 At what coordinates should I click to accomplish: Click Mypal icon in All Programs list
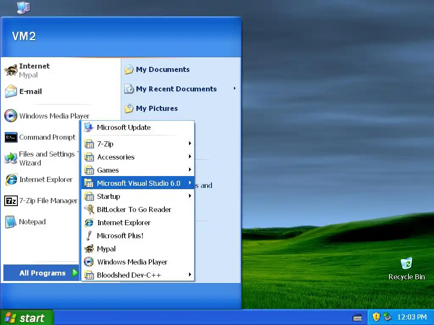89,249
